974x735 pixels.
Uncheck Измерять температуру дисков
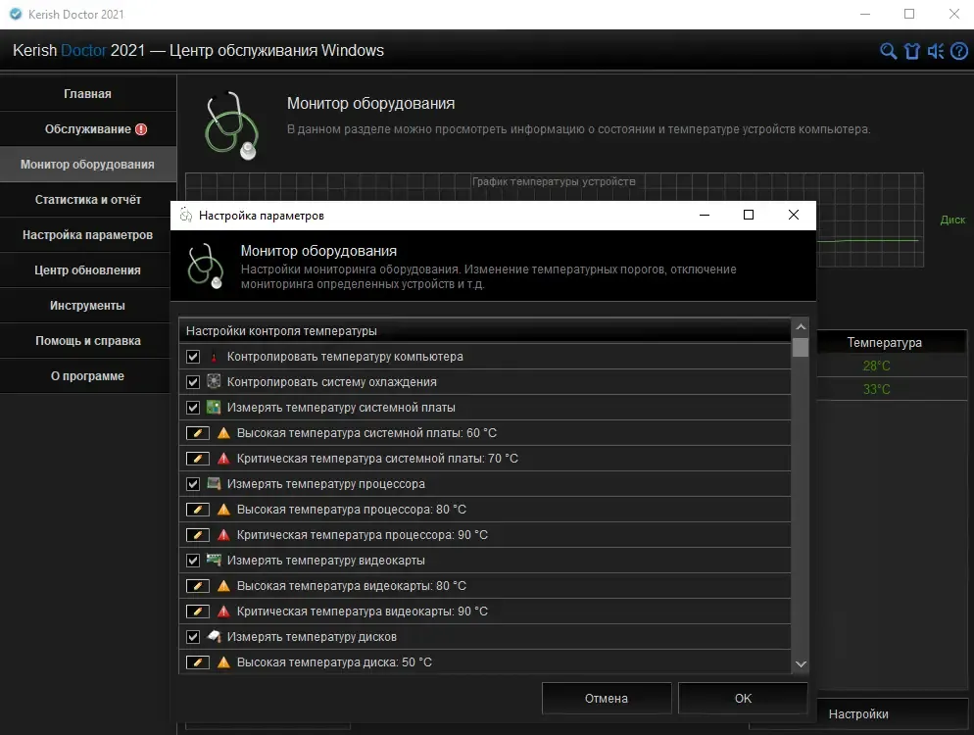coord(193,637)
